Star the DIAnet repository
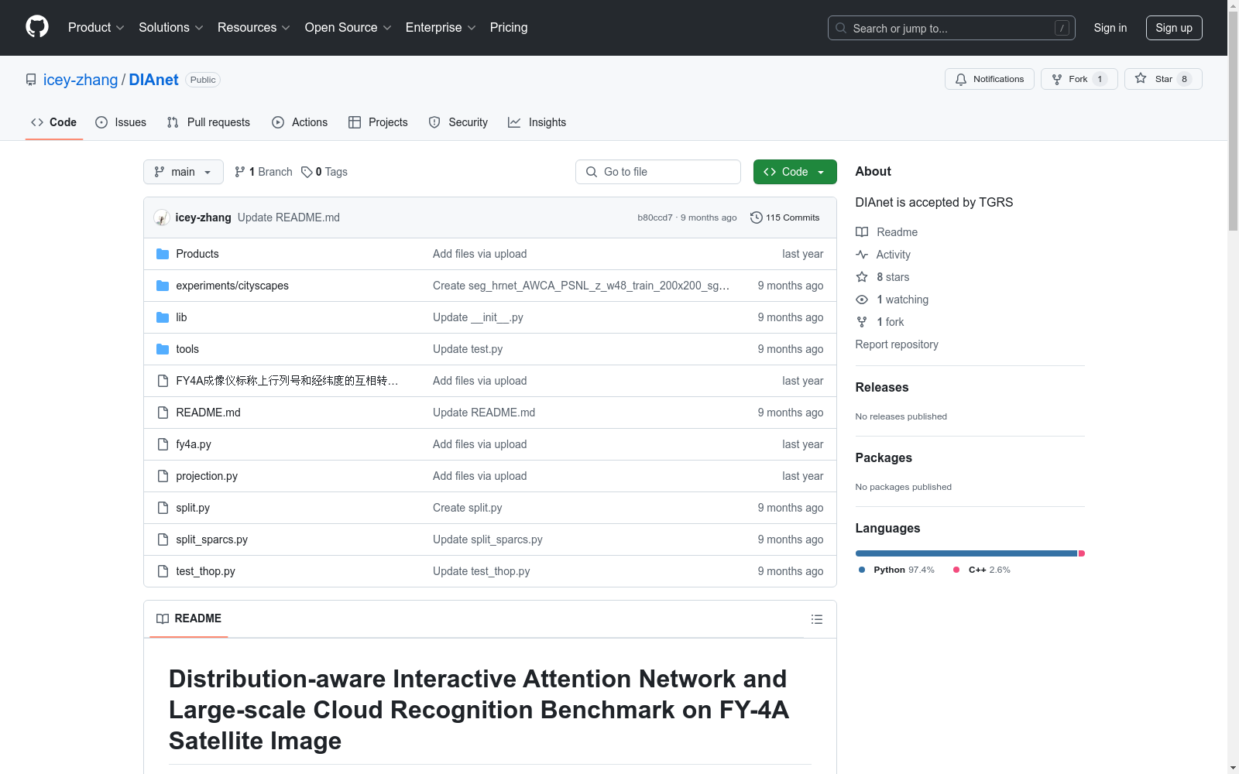1239x774 pixels. click(x=1163, y=79)
